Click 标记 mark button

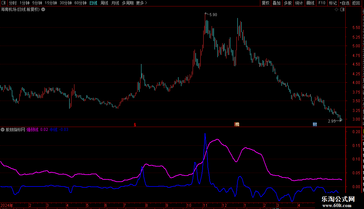(333, 3)
